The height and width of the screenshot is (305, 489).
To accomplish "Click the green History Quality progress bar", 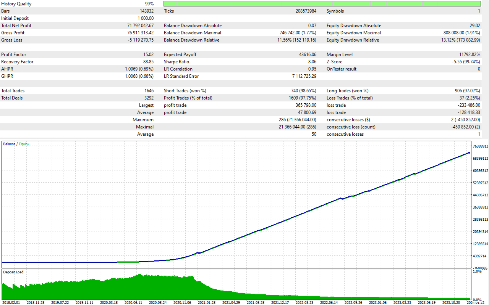I will pyautogui.click(x=322, y=4).
